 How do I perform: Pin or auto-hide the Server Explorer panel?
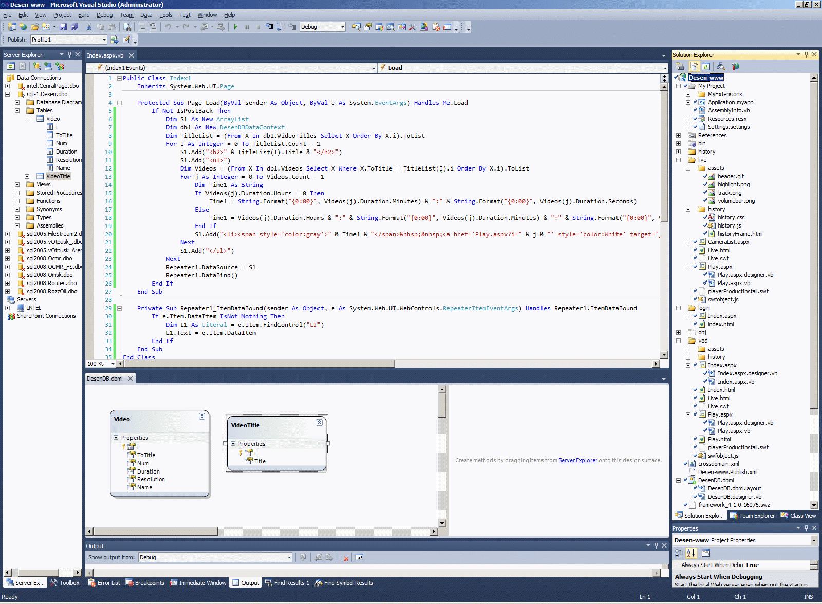click(x=70, y=54)
